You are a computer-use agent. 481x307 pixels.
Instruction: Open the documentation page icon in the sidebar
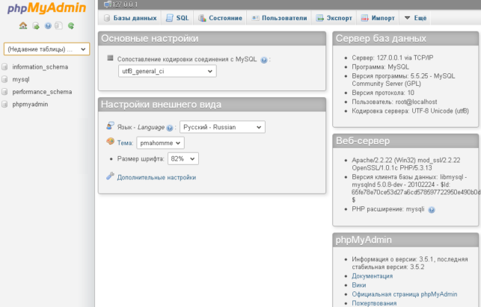[x=58, y=26]
